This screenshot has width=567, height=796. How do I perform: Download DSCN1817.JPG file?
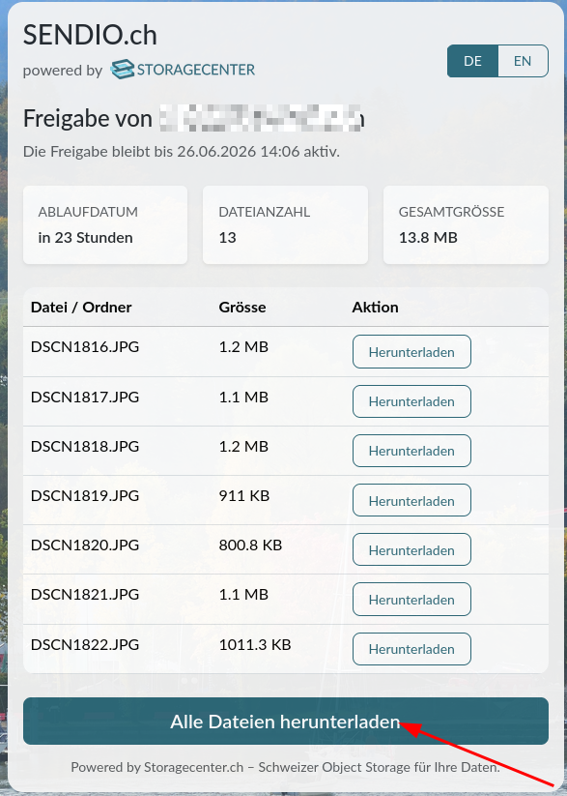(411, 401)
